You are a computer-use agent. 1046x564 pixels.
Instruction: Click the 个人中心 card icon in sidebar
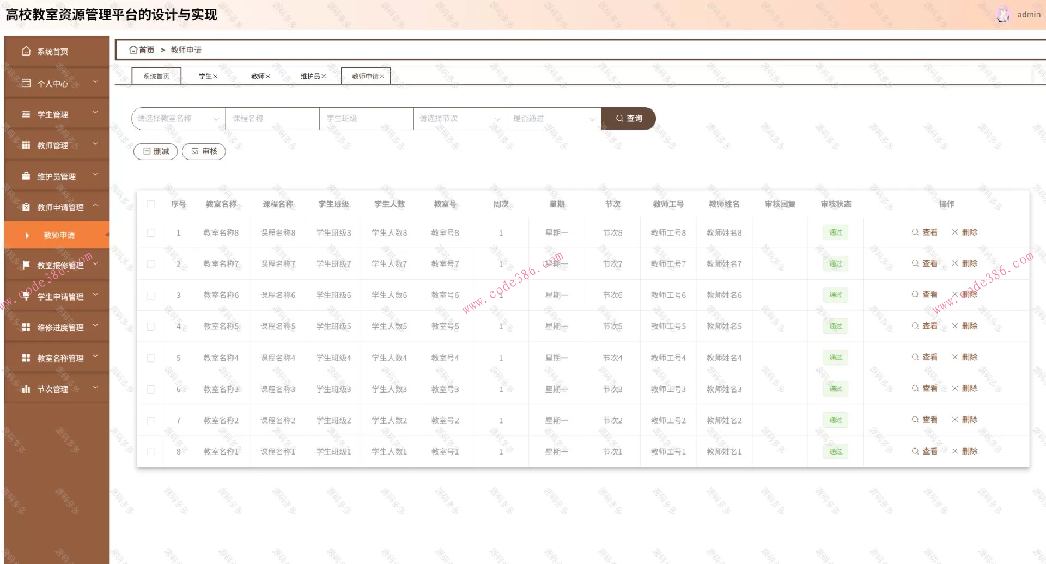26,83
